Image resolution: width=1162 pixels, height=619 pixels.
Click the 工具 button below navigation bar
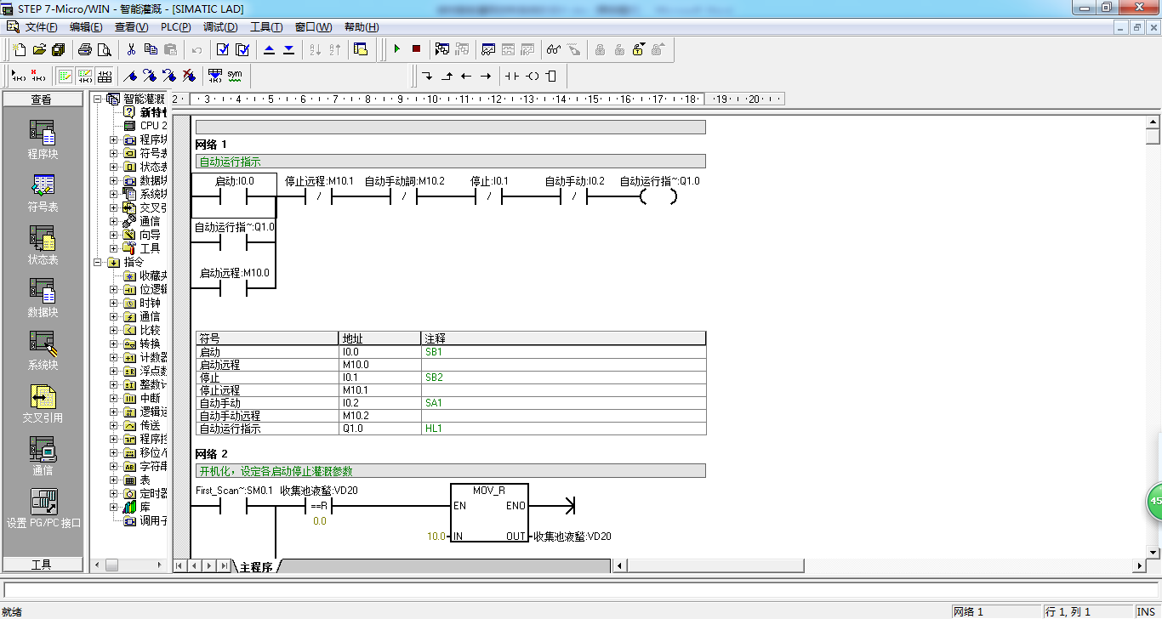[42, 565]
